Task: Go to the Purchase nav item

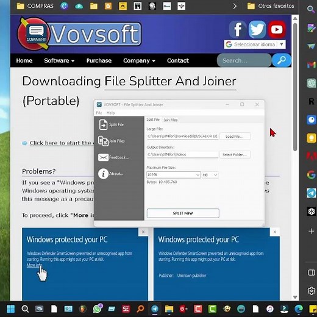Action: coord(99,60)
